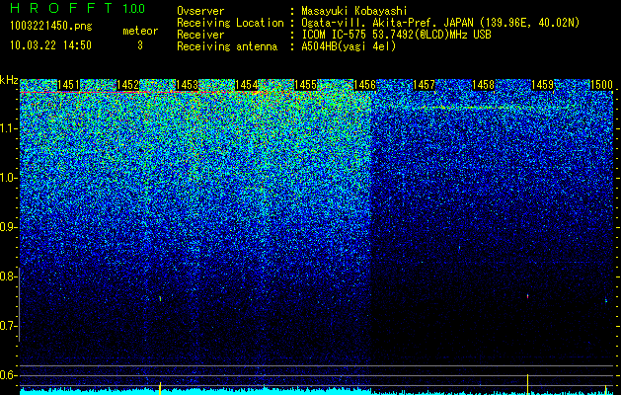Click the 'Receiver' field label
621x395 pixels.
click(200, 35)
